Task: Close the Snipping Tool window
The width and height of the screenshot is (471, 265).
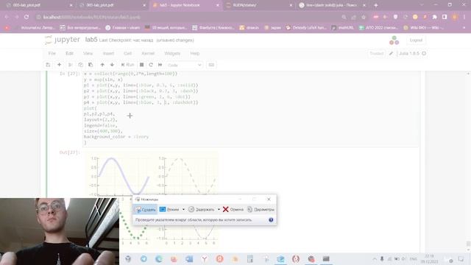Action: (269, 199)
